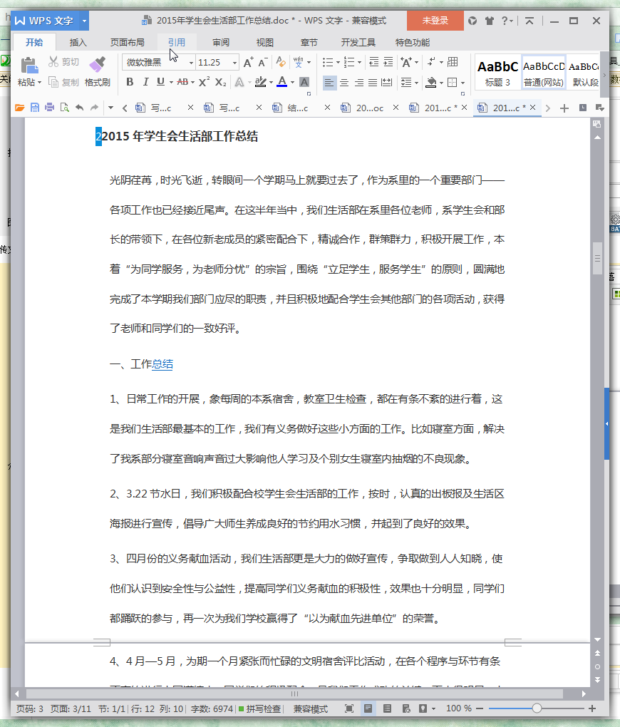The height and width of the screenshot is (727, 620).
Task: Click the 拼写检查 spell check status
Action: click(259, 709)
